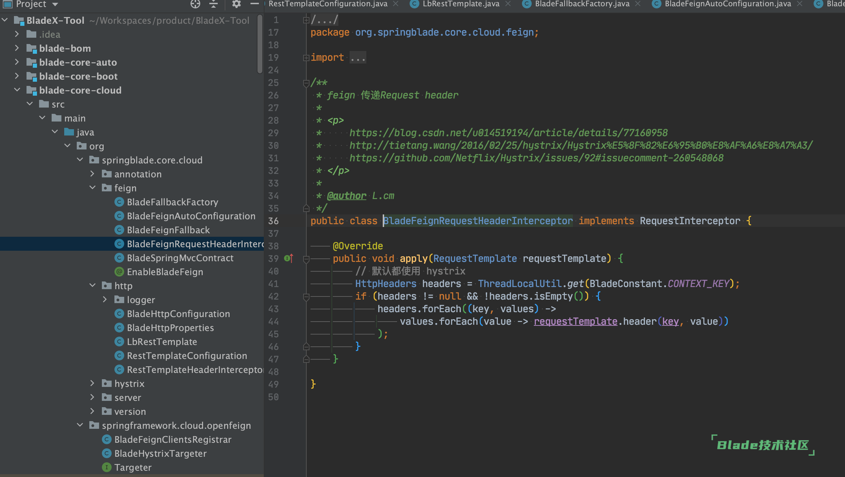This screenshot has height=477, width=845.
Task: Expand the logger package
Action: point(105,300)
